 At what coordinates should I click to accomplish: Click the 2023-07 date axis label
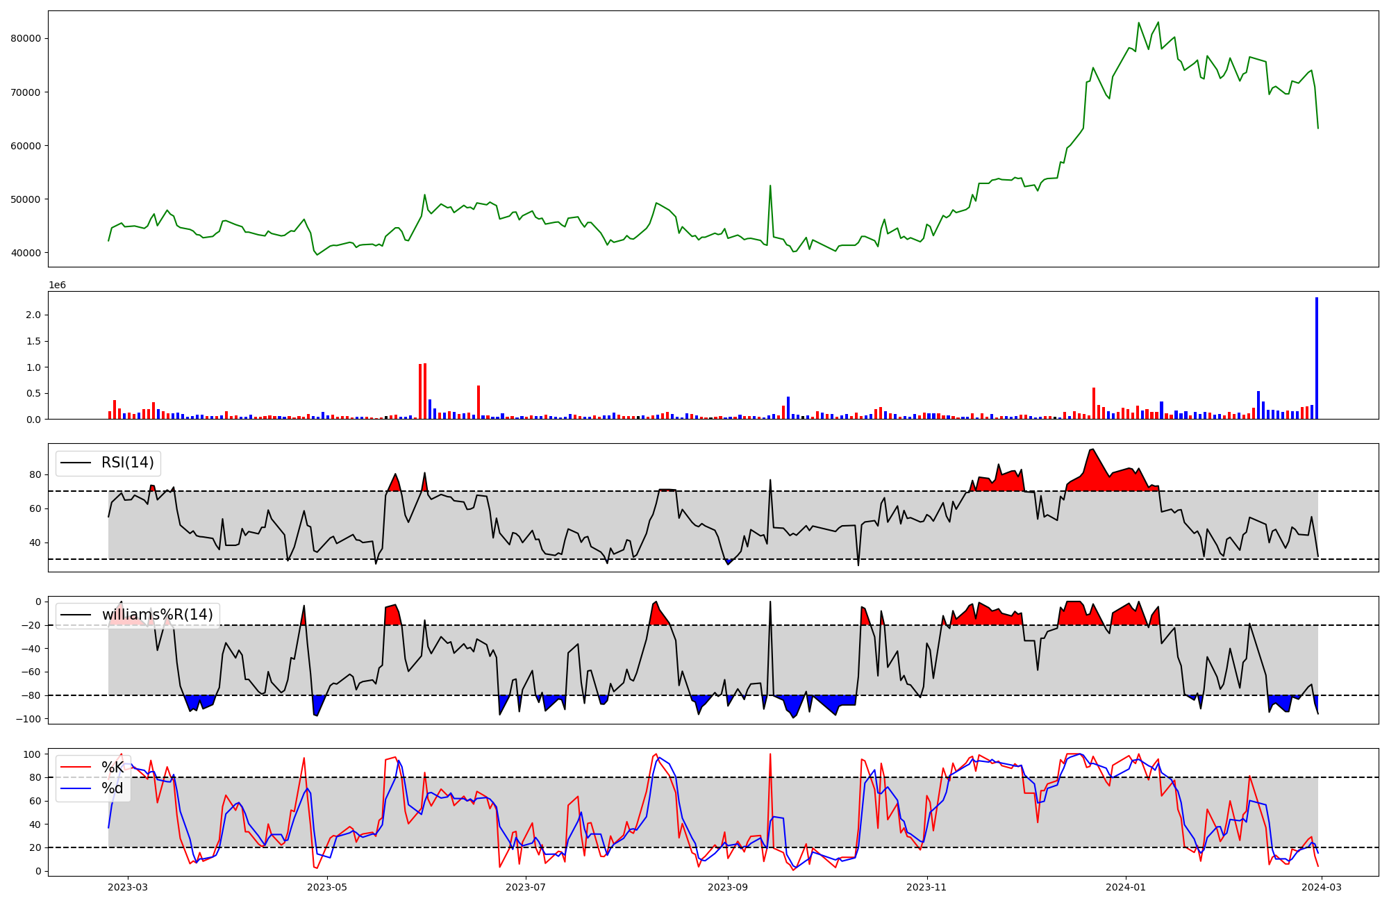[x=526, y=887]
